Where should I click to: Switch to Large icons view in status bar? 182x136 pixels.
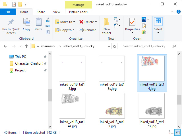click(178, 132)
